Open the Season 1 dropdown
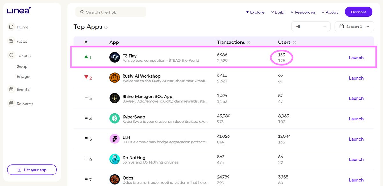This screenshot has height=186, width=383. tap(354, 27)
